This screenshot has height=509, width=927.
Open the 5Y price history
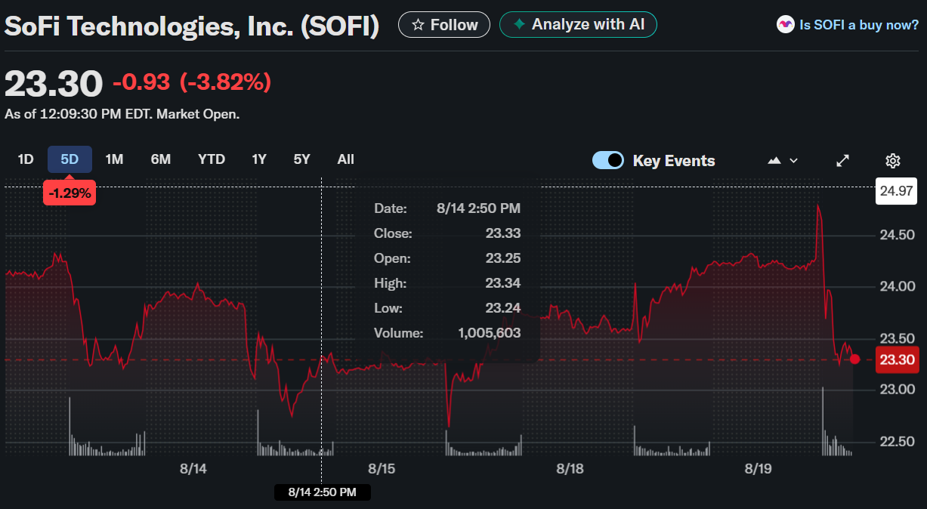point(301,159)
